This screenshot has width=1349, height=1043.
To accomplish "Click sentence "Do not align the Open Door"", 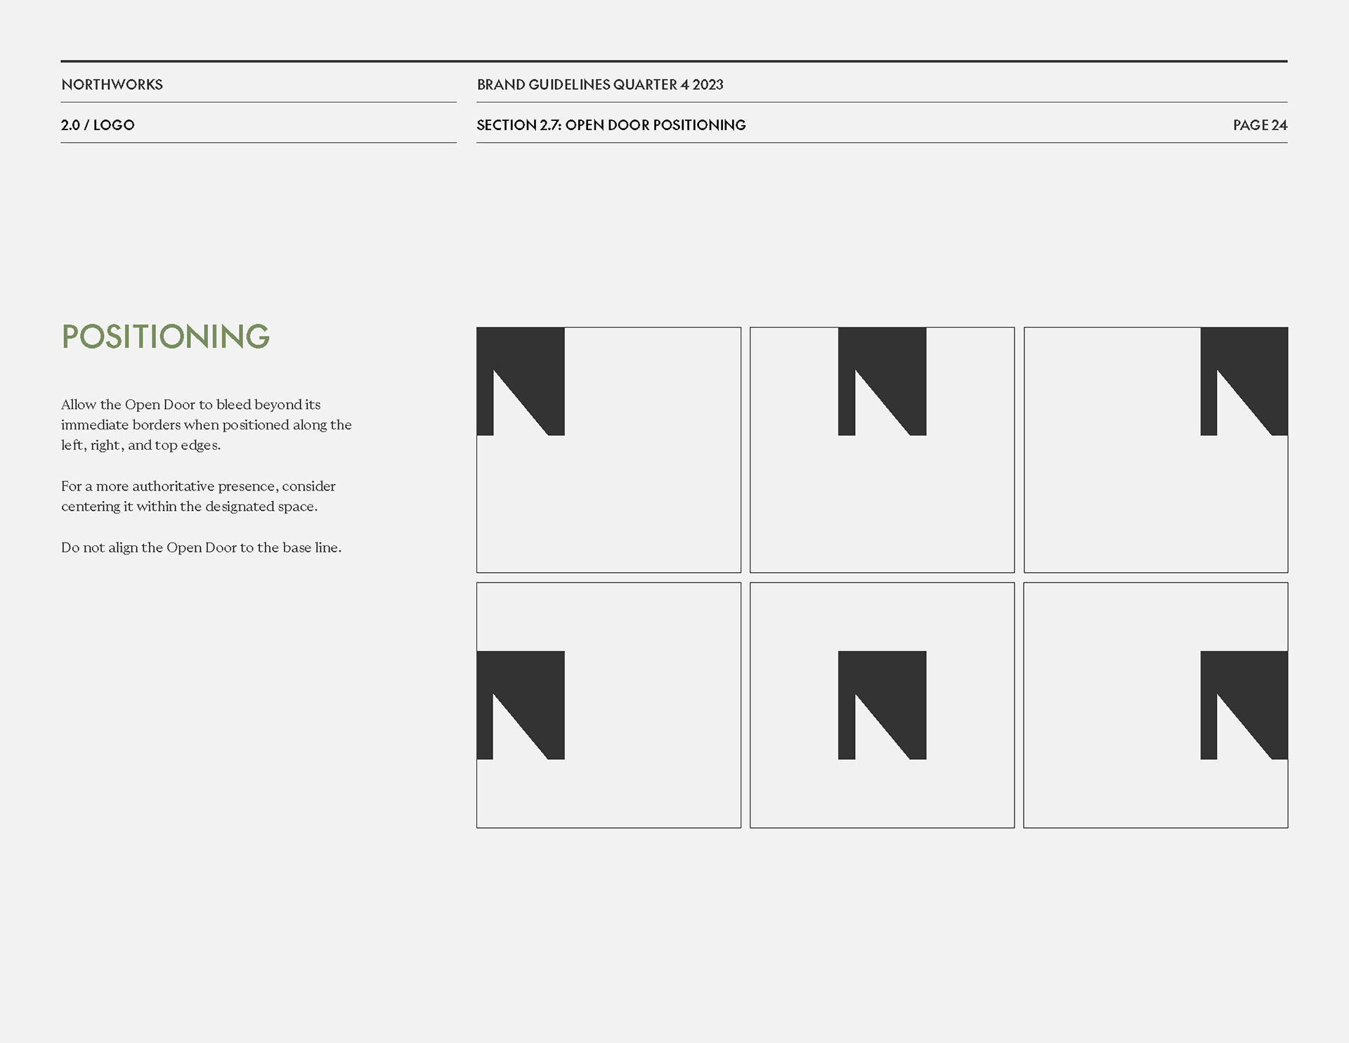I will 202,548.
